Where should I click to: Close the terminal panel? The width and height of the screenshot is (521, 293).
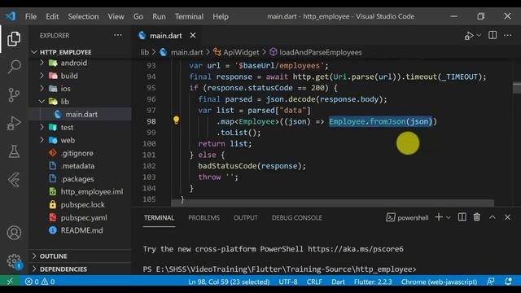tap(507, 217)
